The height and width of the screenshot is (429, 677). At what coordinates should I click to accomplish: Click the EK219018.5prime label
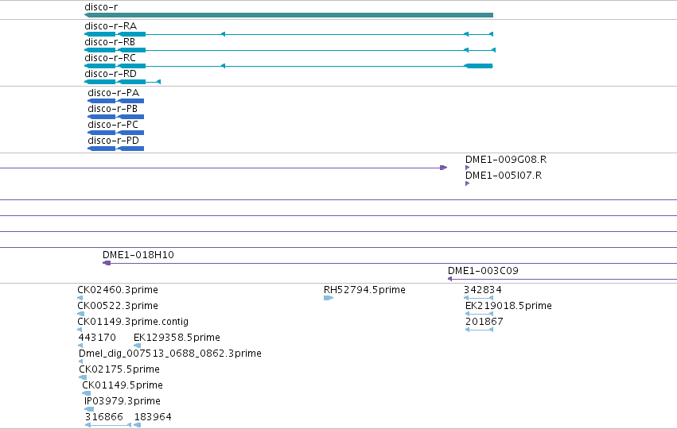508,306
